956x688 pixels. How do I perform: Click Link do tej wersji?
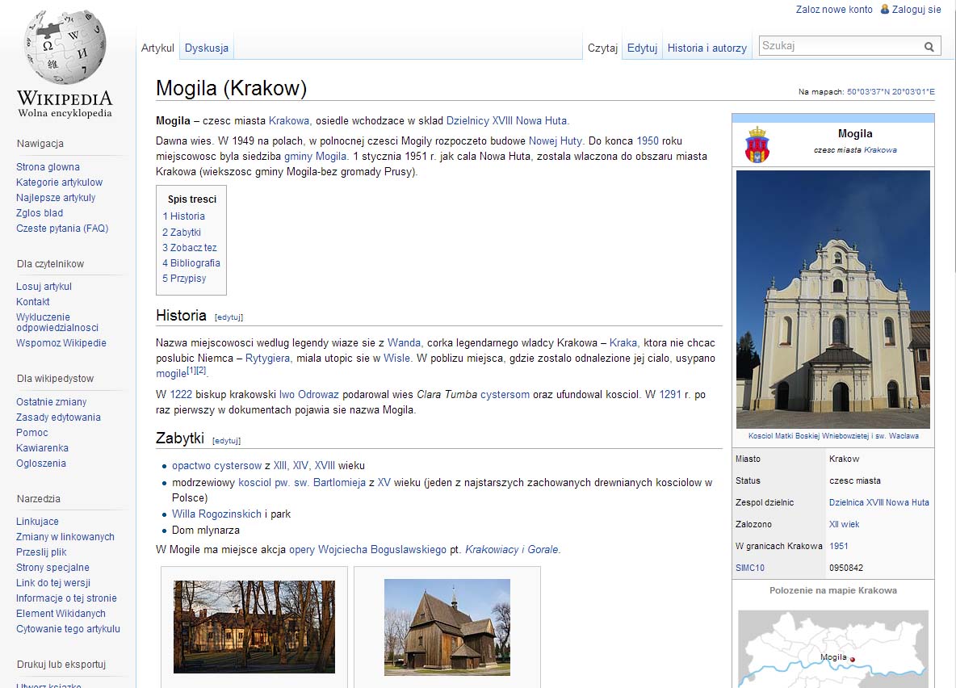point(53,582)
